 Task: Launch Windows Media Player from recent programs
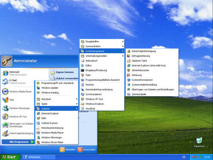coord(18,92)
